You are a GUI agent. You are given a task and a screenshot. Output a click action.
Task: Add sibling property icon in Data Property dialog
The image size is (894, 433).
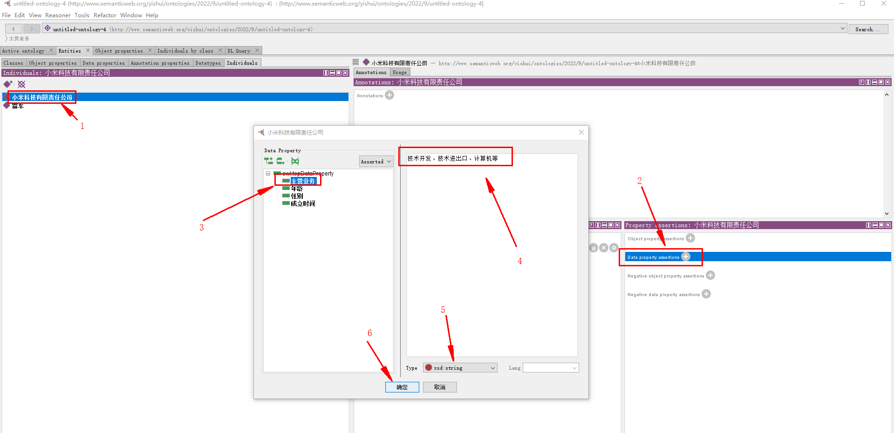(x=280, y=161)
